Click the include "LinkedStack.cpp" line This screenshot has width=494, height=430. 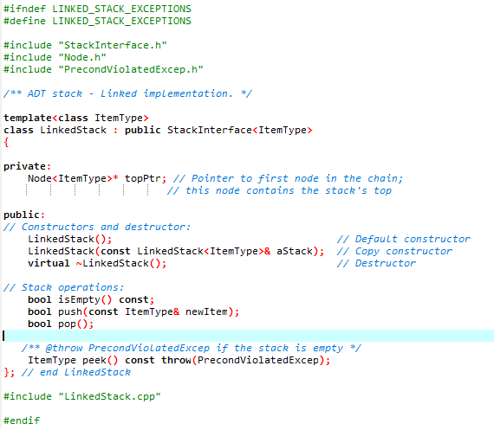tap(82, 396)
